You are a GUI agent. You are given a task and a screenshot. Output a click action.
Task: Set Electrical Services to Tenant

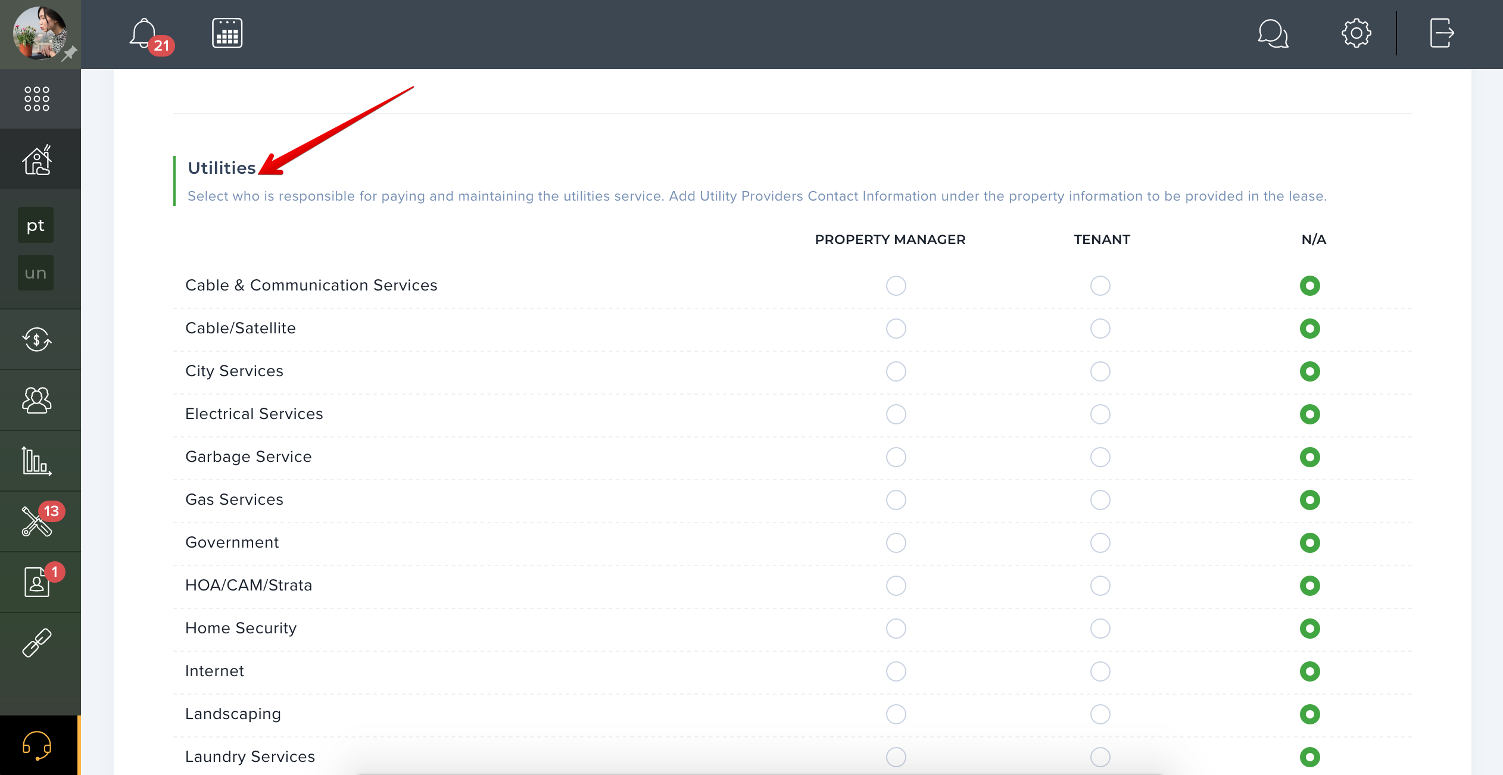pyautogui.click(x=1100, y=414)
